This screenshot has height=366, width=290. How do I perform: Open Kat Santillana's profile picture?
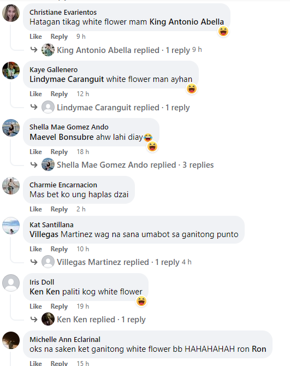tap(11, 226)
